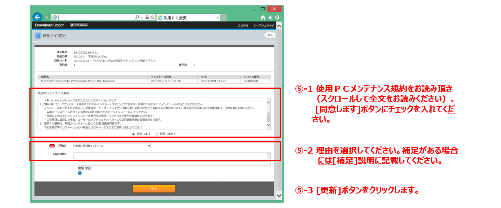Open favorites with the star icon
This screenshot has height=208, width=501.
[x=270, y=17]
